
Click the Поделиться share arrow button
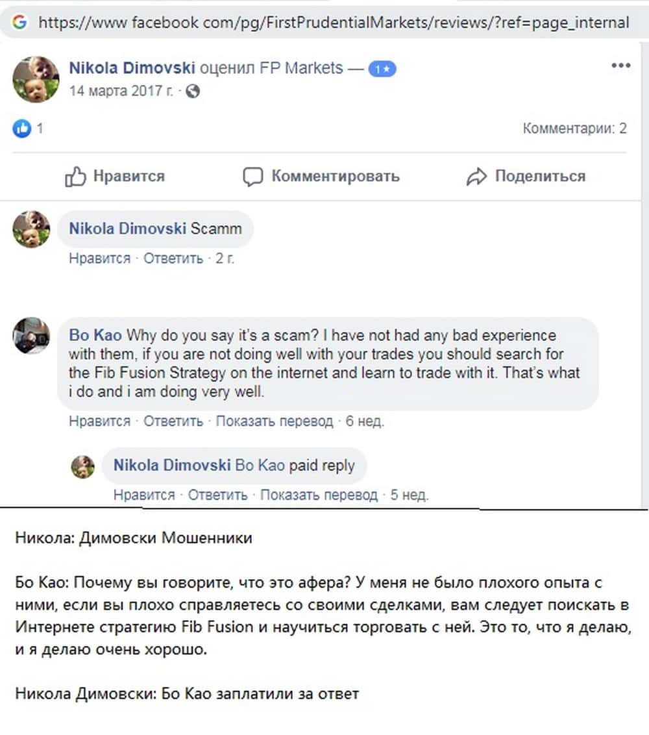526,176
